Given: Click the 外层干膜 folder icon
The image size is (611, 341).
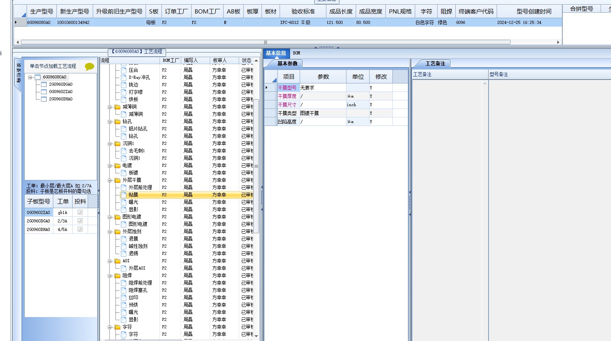Looking at the screenshot, I should point(117,180).
